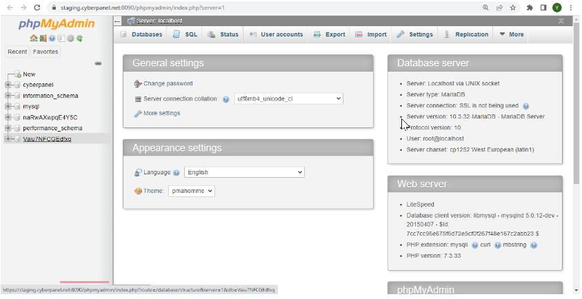Image resolution: width=582 pixels, height=299 pixels.
Task: Open browser profile avatar Y
Action: click(556, 8)
